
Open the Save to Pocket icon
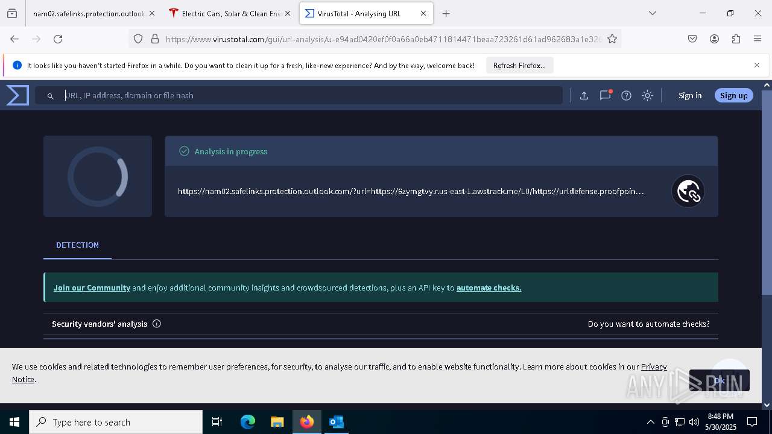[x=692, y=39]
